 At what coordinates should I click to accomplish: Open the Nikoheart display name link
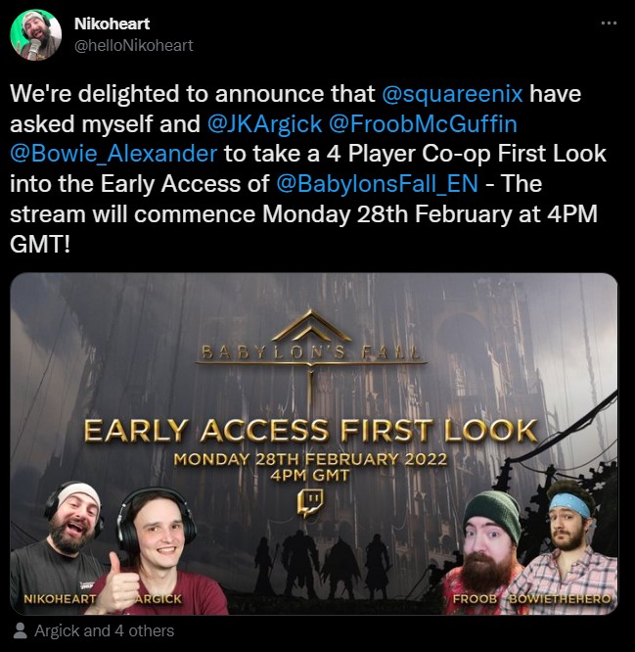(x=112, y=23)
